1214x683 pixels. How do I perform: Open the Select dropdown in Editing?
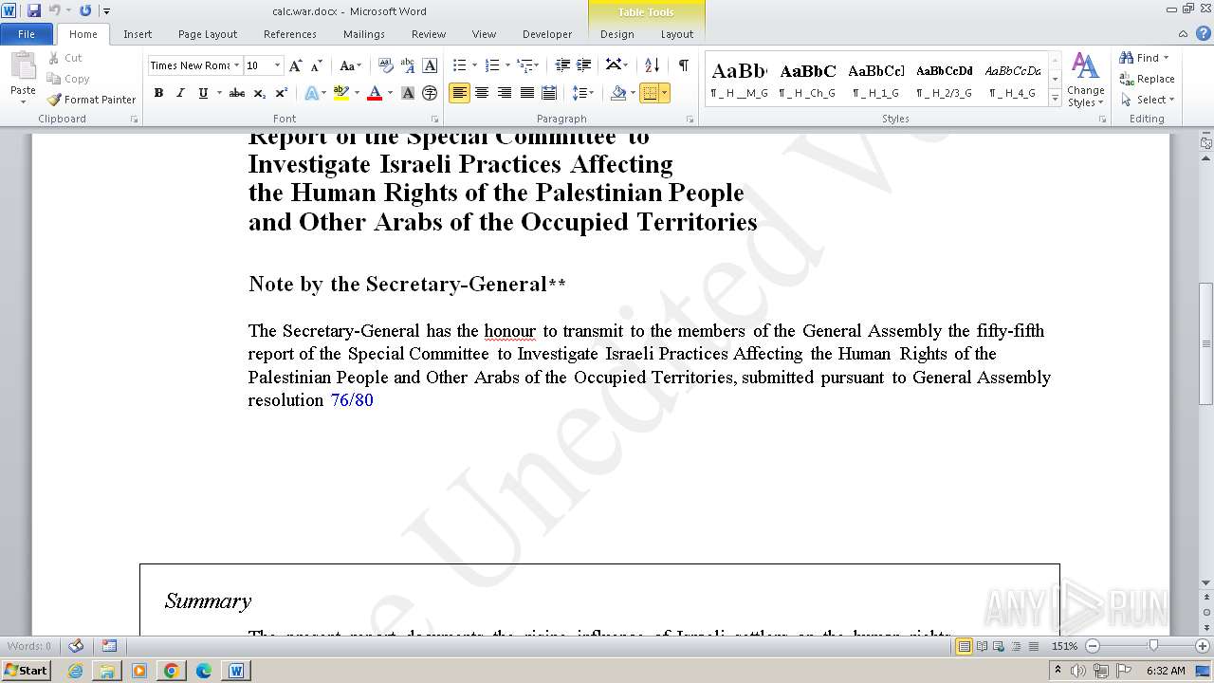1147,100
